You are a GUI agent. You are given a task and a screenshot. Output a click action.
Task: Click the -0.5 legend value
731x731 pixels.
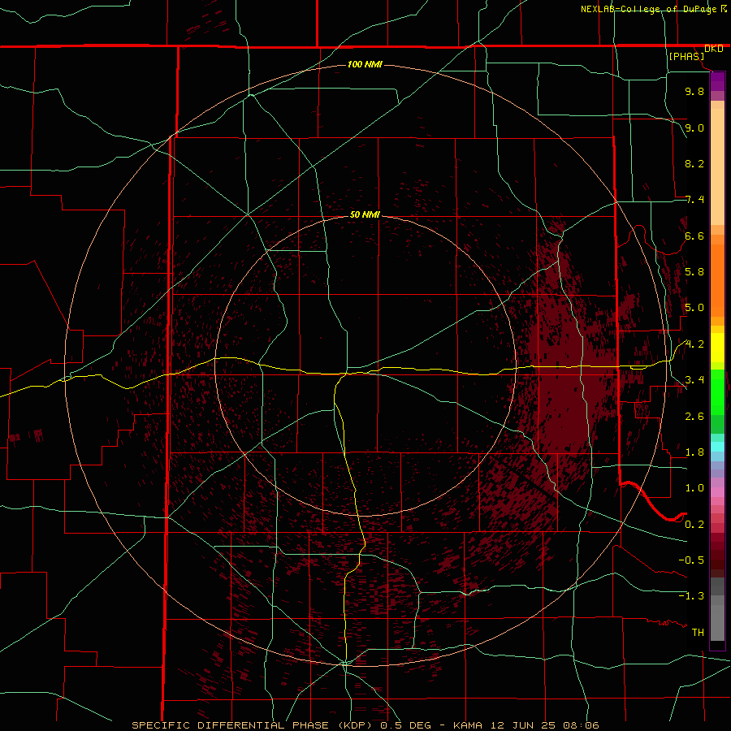(691, 560)
